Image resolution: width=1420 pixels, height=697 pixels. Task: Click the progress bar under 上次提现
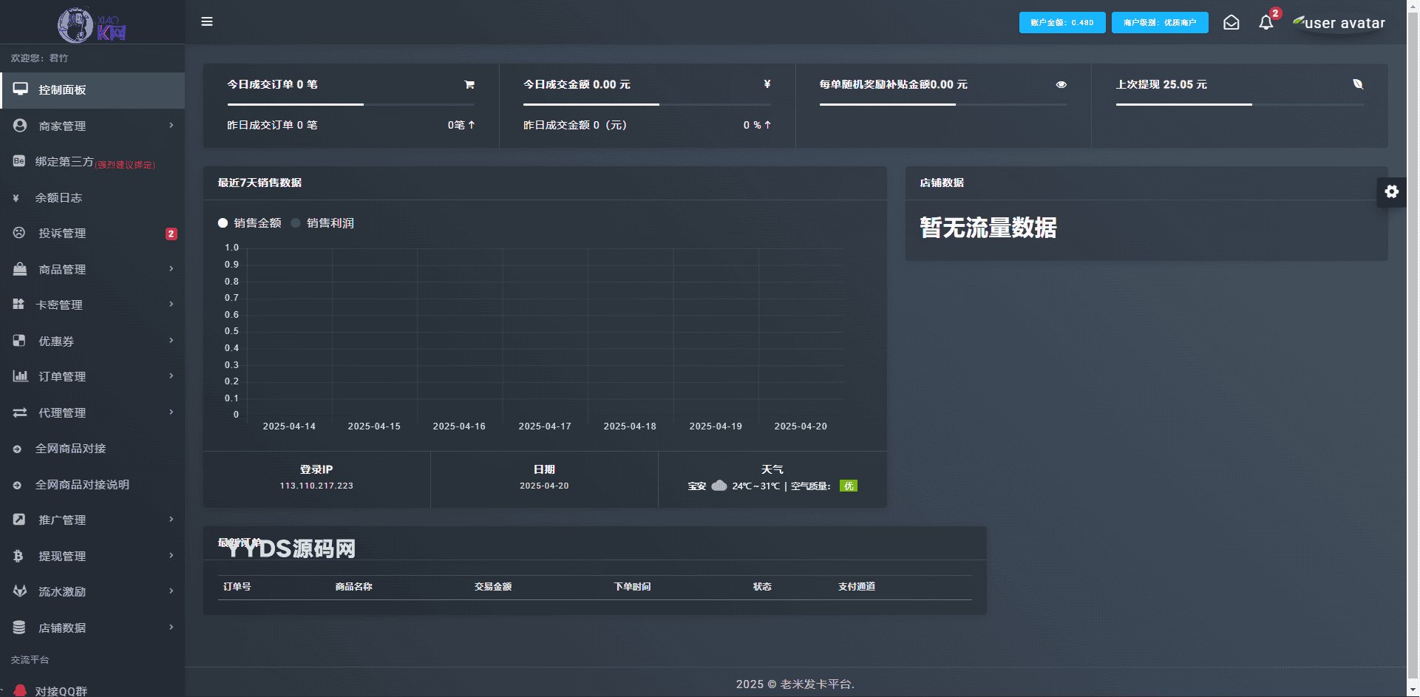[x=1240, y=104]
